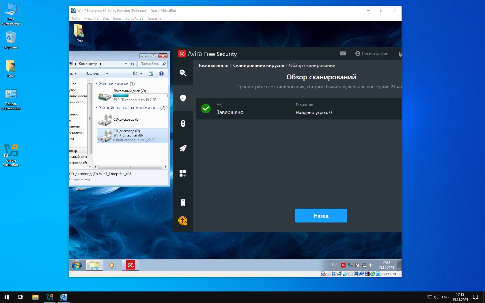Click the orange upgrade icon
Screen dimensions: 485x303
pyautogui.click(x=183, y=221)
